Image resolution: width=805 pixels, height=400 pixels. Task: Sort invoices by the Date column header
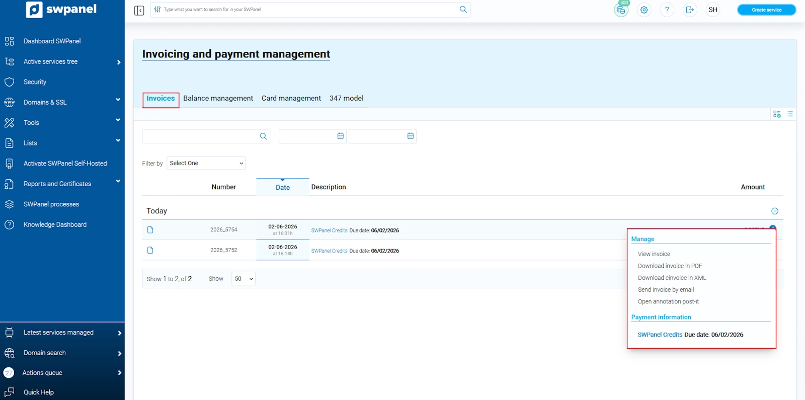283,188
